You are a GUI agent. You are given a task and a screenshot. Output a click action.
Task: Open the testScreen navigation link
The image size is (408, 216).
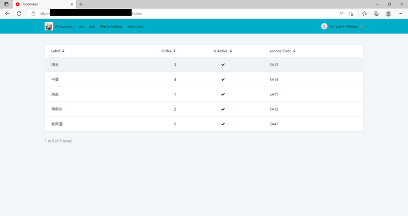point(136,26)
